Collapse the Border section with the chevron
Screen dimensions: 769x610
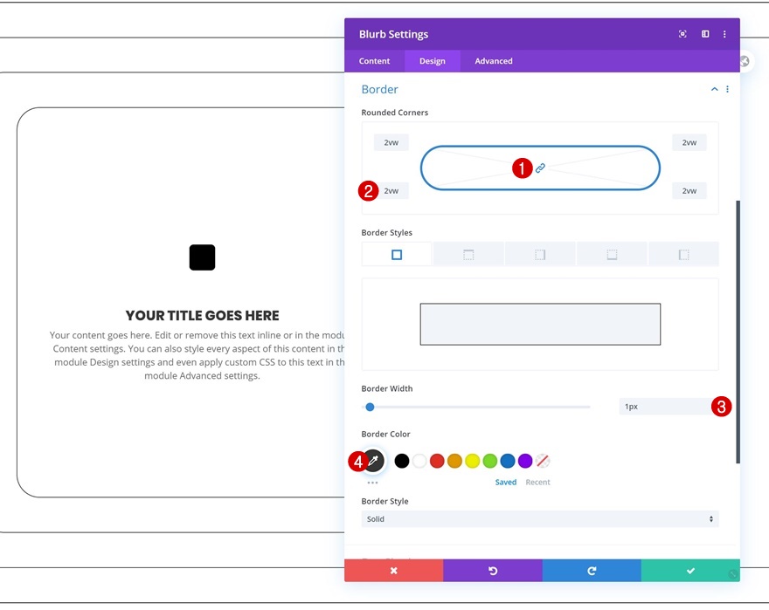tap(714, 89)
